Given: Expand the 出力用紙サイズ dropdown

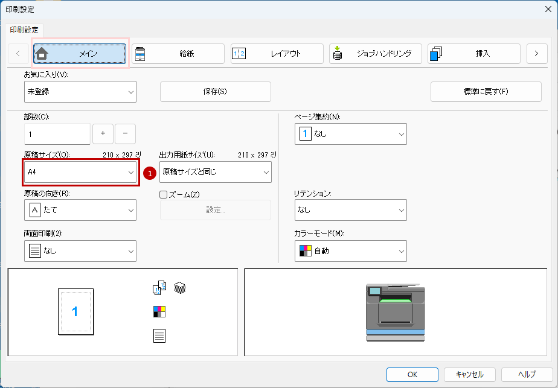Looking at the screenshot, I should point(216,173).
